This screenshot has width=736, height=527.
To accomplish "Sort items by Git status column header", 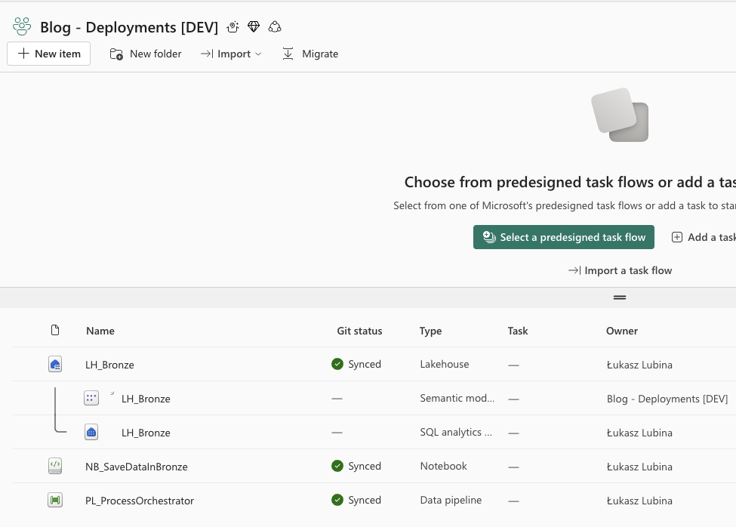I will 359,331.
